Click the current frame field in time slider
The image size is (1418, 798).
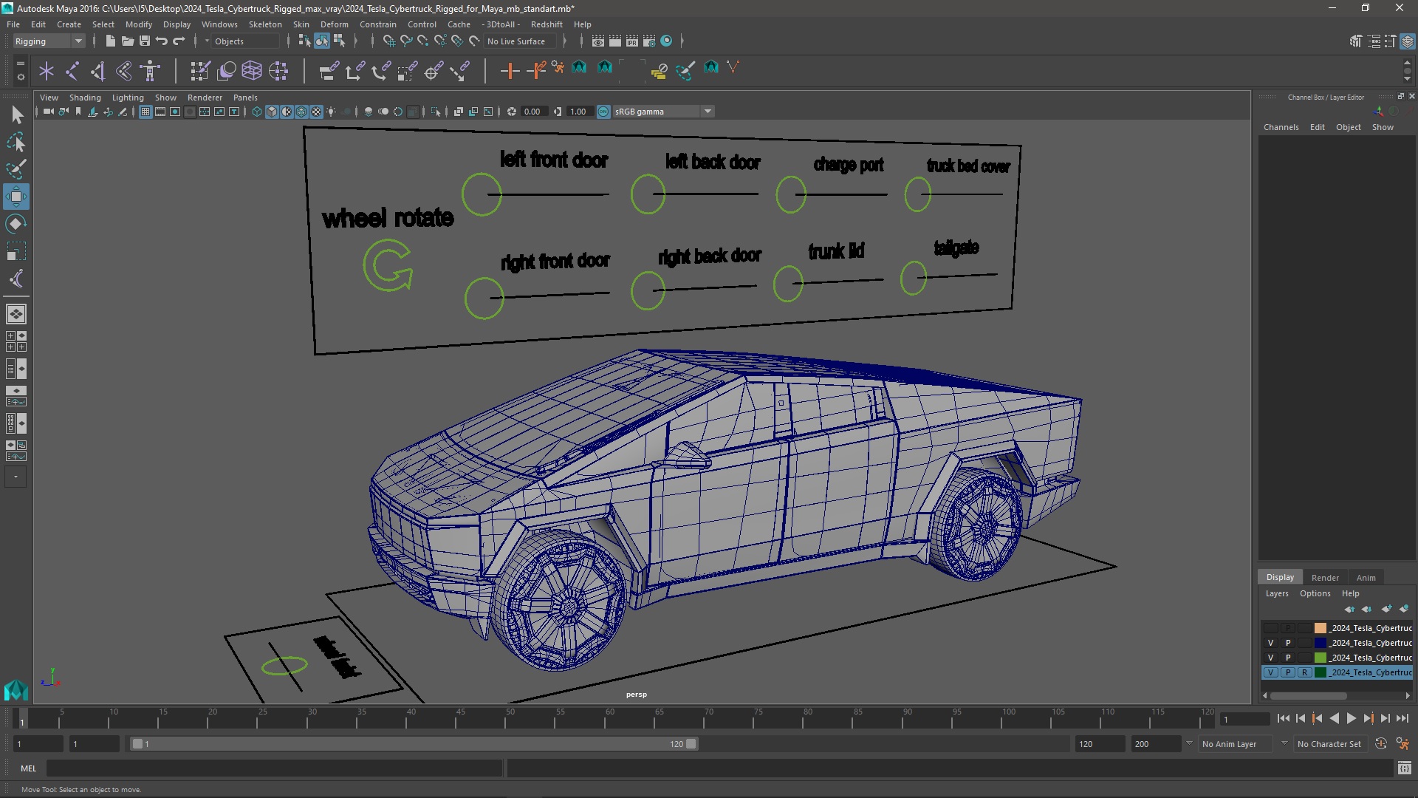1244,719
